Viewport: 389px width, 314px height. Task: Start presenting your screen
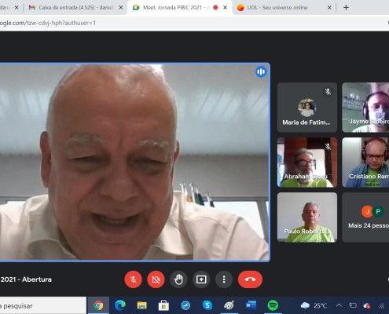[x=201, y=279]
